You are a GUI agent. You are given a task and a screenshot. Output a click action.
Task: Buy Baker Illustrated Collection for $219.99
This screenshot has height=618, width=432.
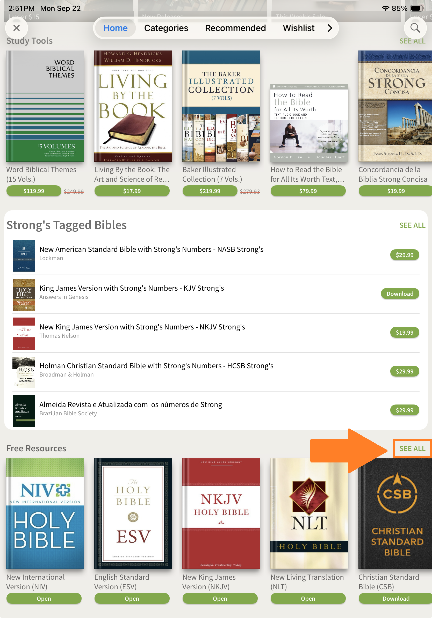[x=210, y=191]
